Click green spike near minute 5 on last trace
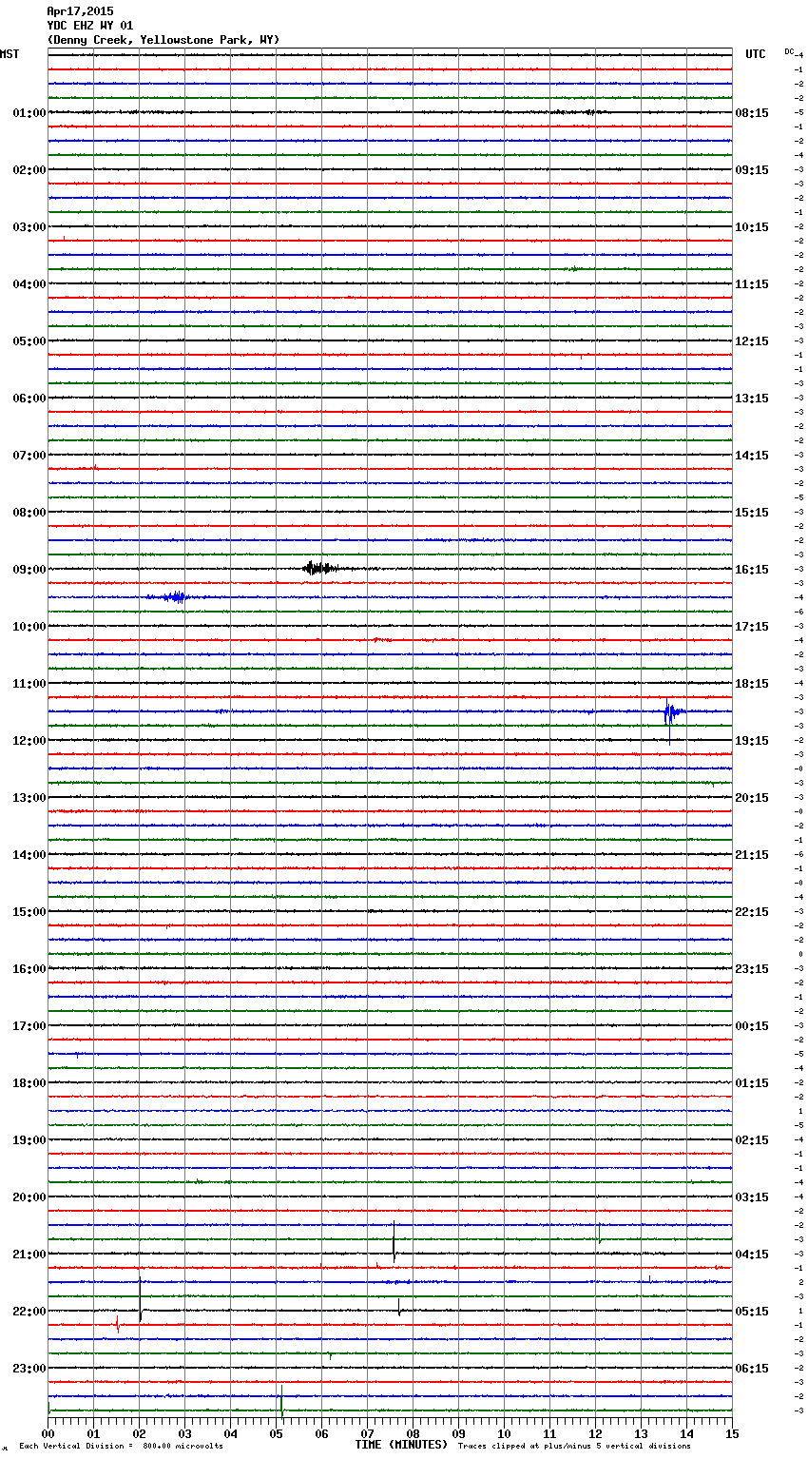The width and height of the screenshot is (808, 1459). (x=281, y=1400)
